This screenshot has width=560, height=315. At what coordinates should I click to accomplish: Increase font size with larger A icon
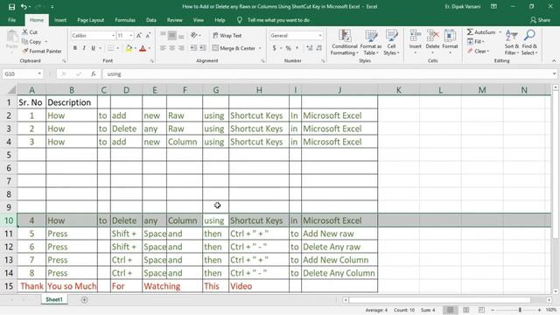pyautogui.click(x=139, y=35)
